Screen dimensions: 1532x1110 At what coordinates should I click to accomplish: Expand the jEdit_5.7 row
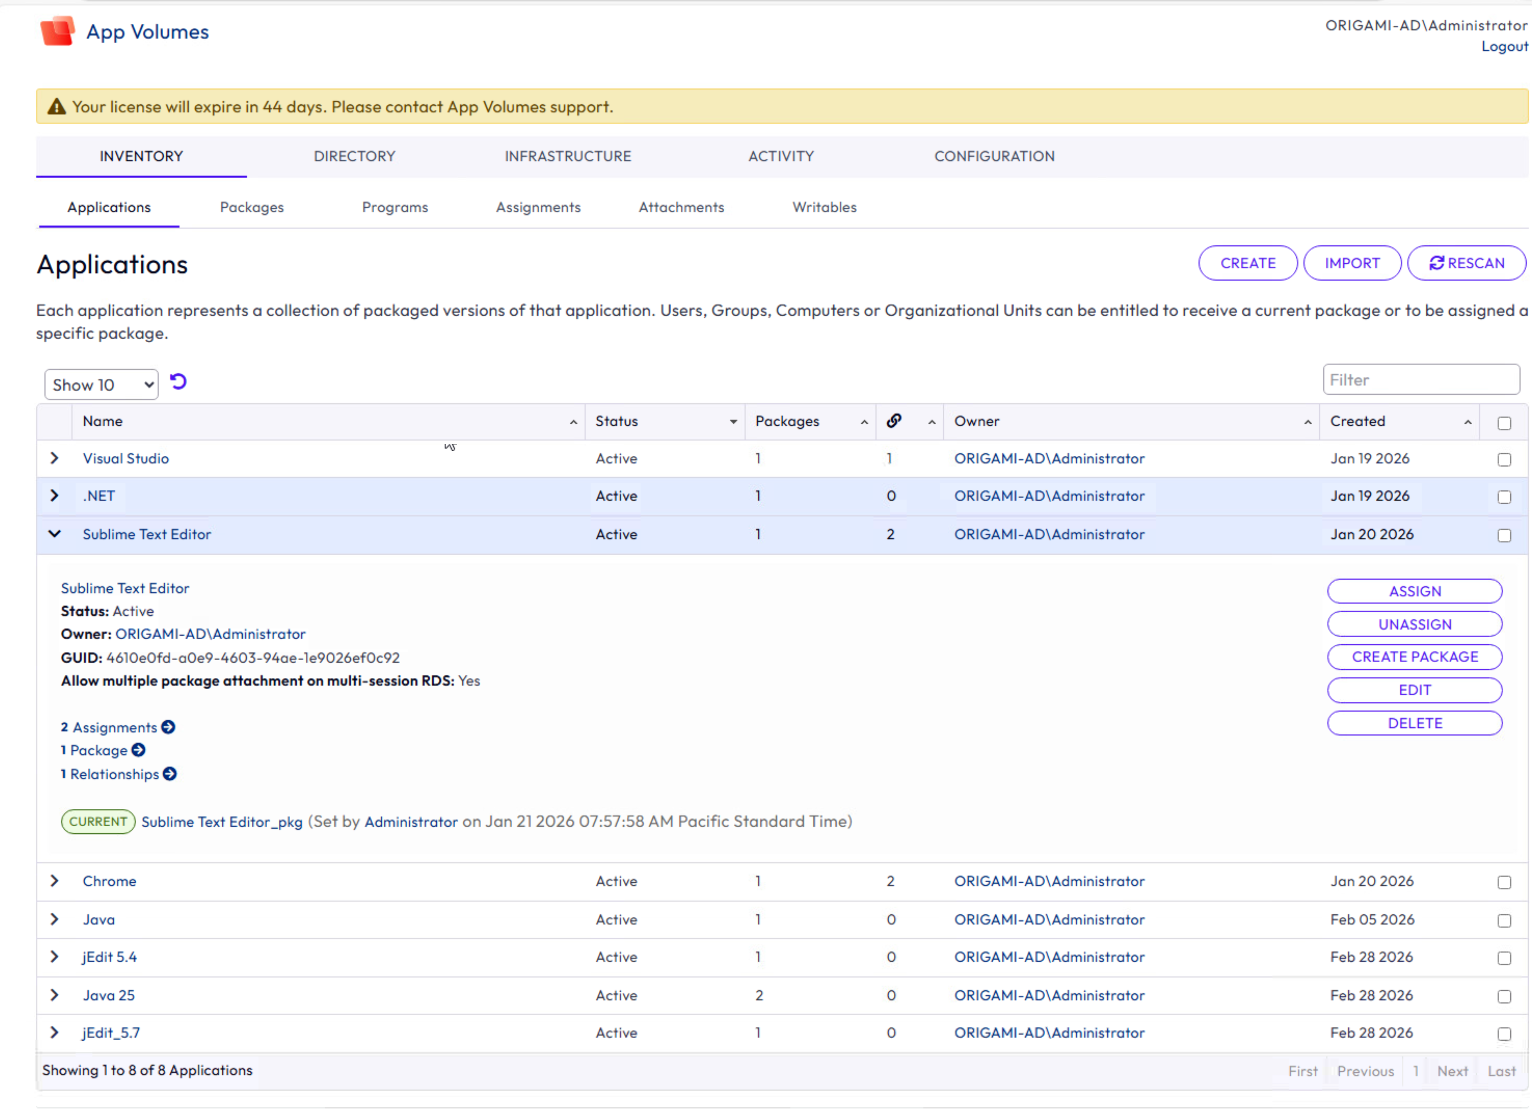[x=55, y=1032]
